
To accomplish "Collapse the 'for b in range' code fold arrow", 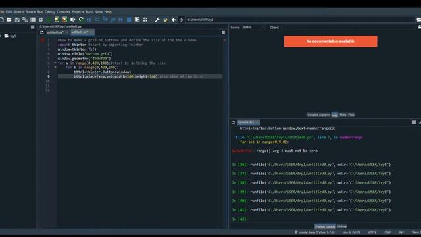I will pyautogui.click(x=55, y=67).
